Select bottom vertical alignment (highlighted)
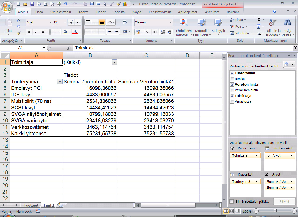This screenshot has height=217, width=298. (x=102, y=23)
